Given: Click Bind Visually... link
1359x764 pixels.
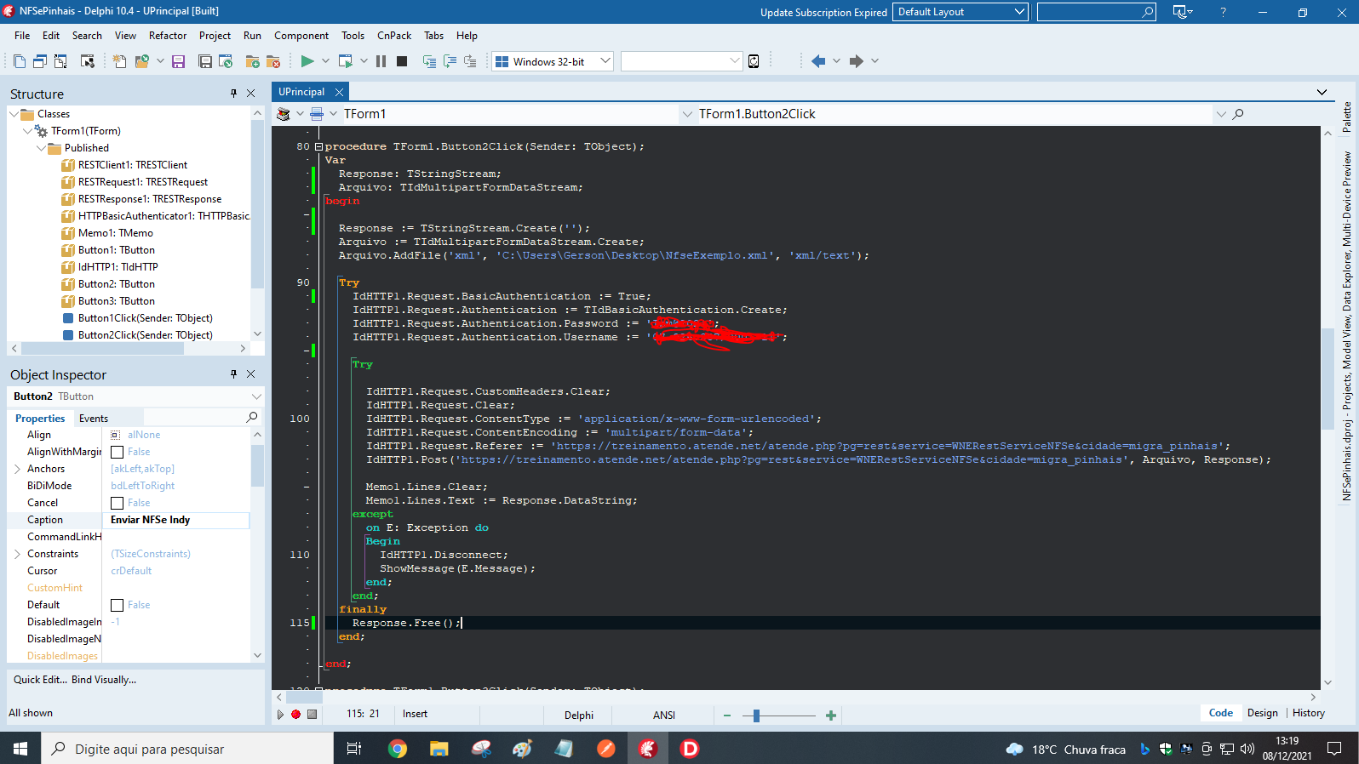Looking at the screenshot, I should tap(104, 680).
